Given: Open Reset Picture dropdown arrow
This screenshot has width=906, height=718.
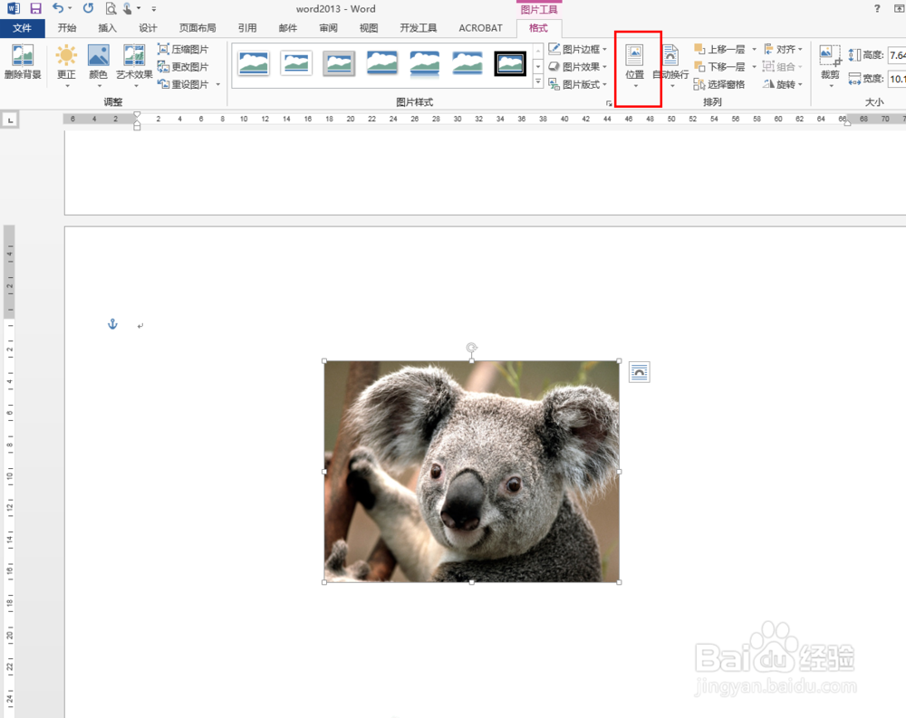Looking at the screenshot, I should (217, 84).
